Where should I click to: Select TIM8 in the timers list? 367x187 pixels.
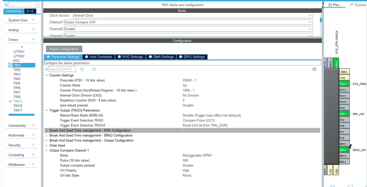[x=17, y=97]
